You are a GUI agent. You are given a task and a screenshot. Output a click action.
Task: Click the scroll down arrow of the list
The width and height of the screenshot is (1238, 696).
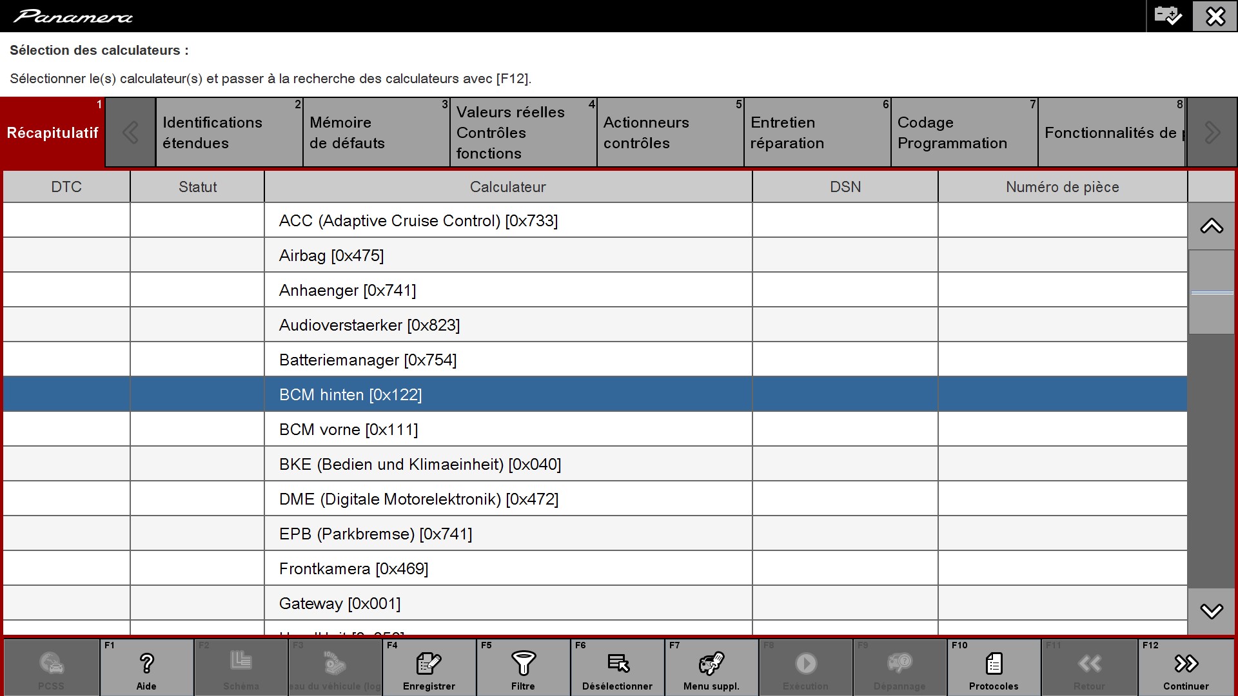click(x=1212, y=611)
